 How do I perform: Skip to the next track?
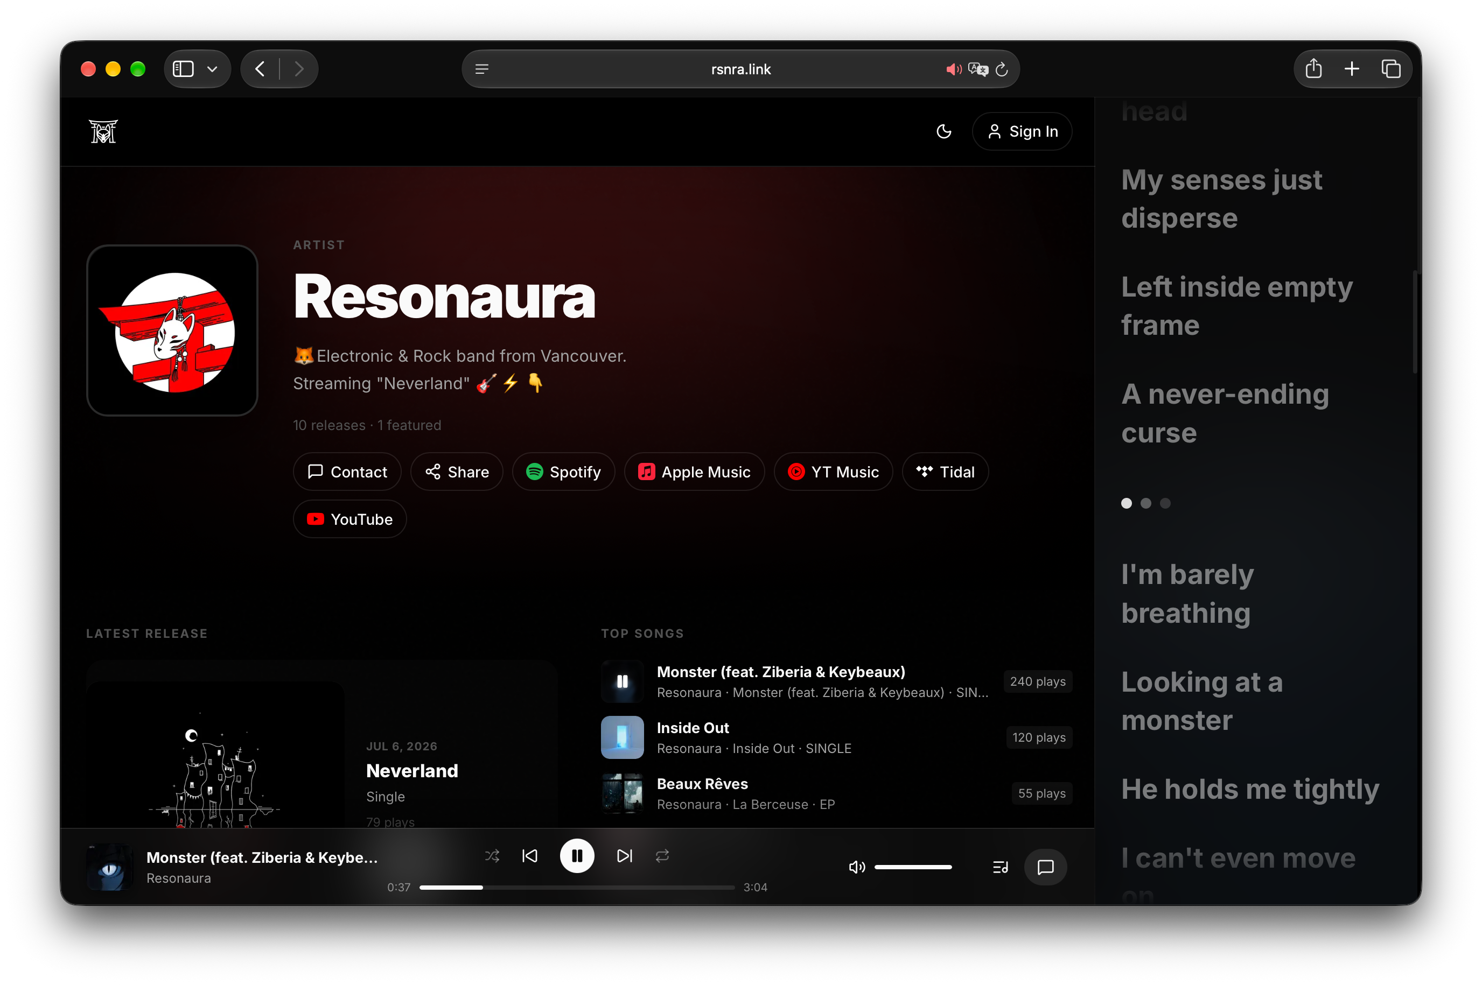click(x=624, y=856)
